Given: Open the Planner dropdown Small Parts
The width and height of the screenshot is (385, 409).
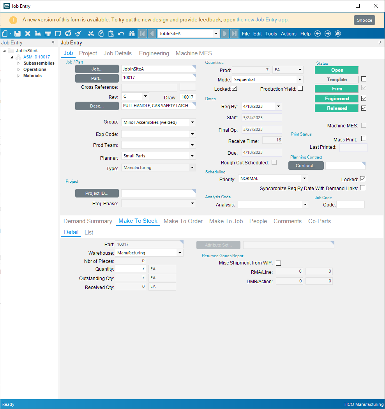Looking at the screenshot, I should point(192,156).
